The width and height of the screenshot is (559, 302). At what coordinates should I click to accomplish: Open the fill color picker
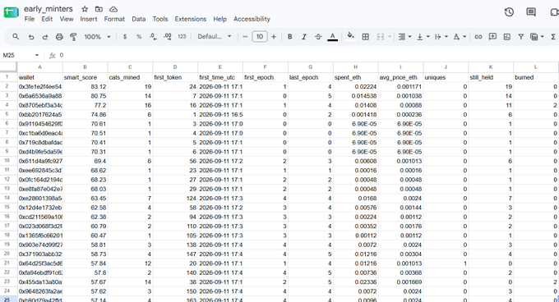pos(351,37)
